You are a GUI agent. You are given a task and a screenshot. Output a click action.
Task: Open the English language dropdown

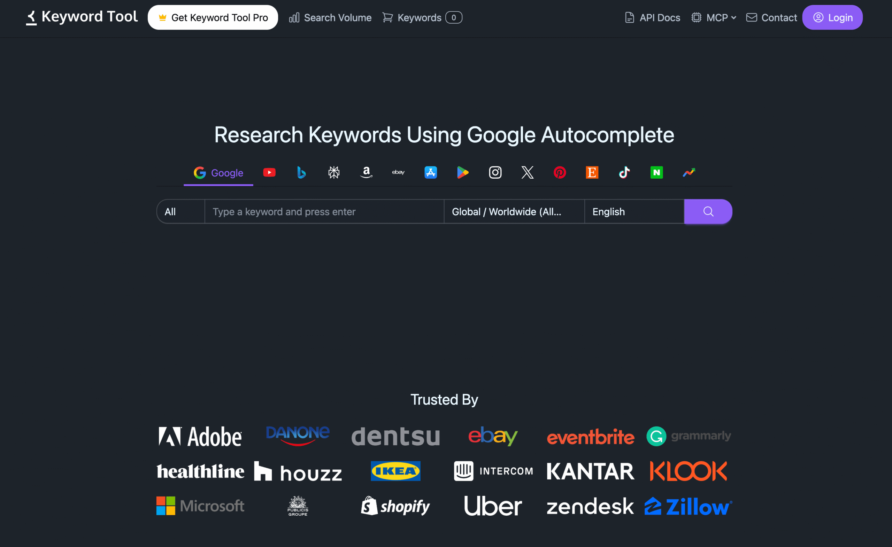[x=634, y=212]
